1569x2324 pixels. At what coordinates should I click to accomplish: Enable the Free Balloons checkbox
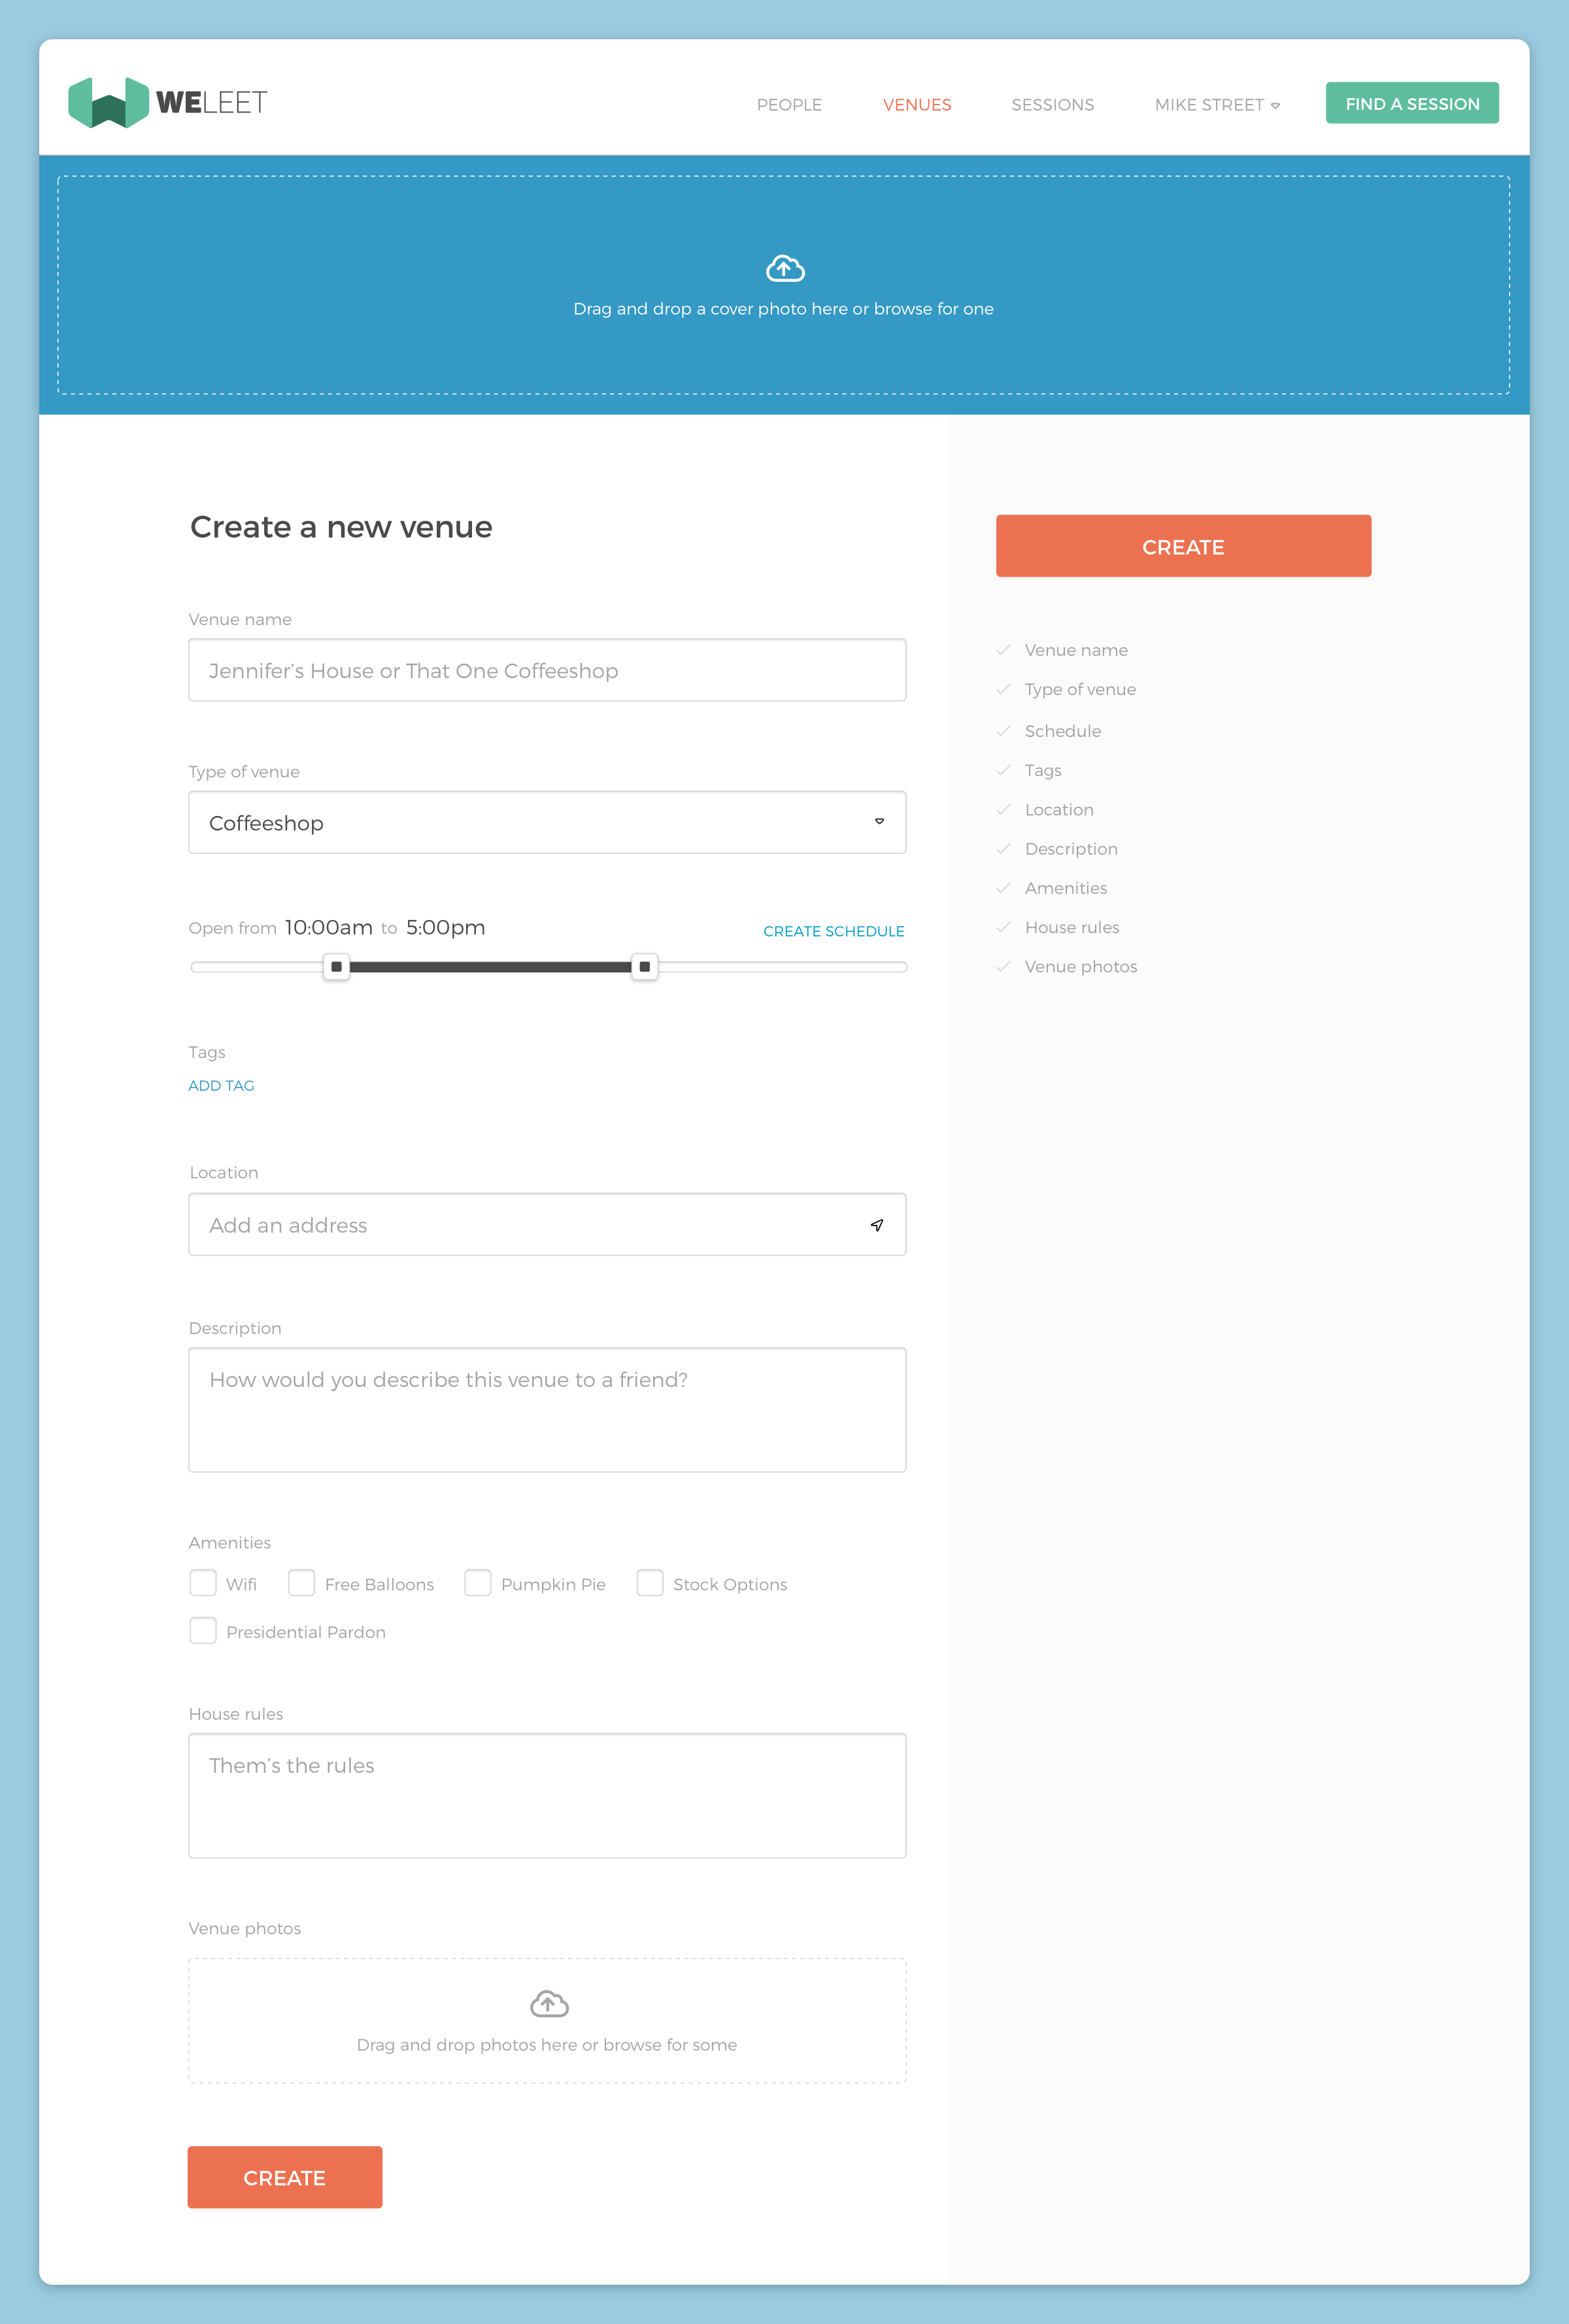301,1583
